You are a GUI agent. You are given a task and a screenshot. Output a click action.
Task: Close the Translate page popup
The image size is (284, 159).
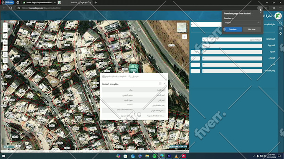click(261, 12)
